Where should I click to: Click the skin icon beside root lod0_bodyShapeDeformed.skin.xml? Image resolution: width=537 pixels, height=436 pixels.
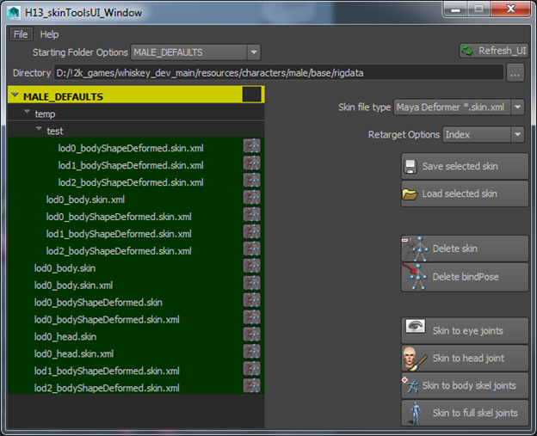[x=251, y=317]
